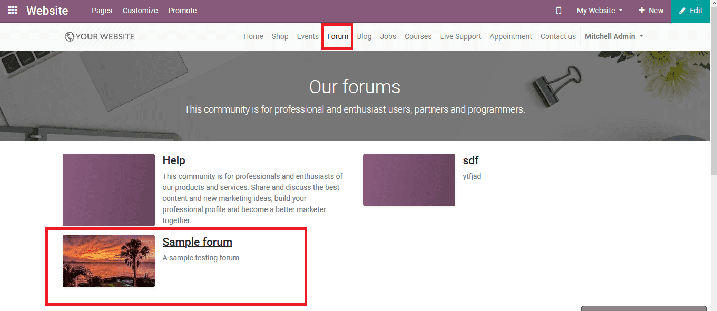Open the Promote menu
Image resolution: width=717 pixels, height=311 pixels.
tap(182, 11)
